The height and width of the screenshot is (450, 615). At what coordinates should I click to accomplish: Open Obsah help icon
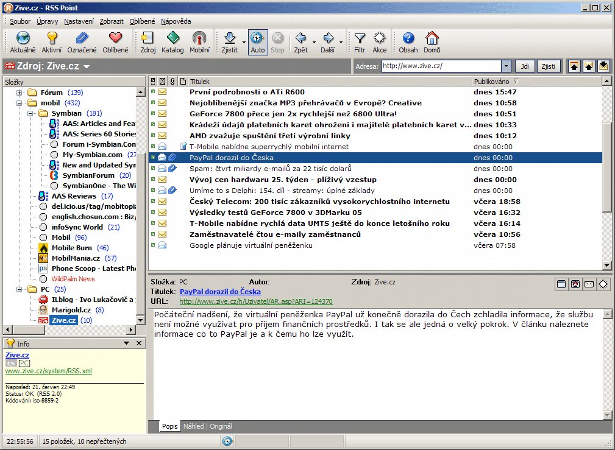click(408, 42)
